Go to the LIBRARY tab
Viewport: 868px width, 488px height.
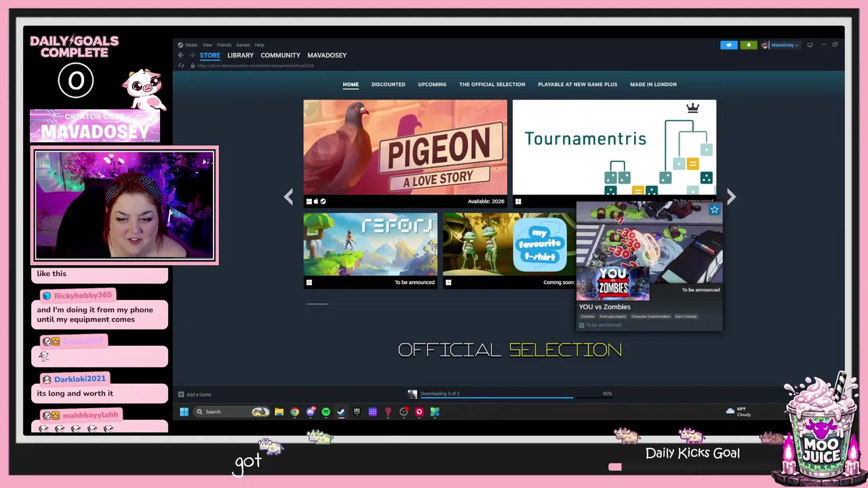240,55
